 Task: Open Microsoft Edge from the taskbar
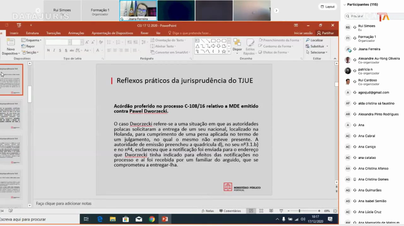[100, 219]
